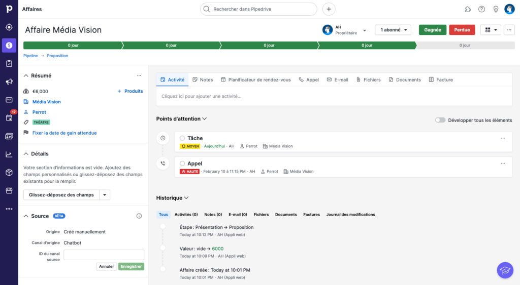Filter history by Activités (0)
The height and width of the screenshot is (285, 520).
coord(186,215)
